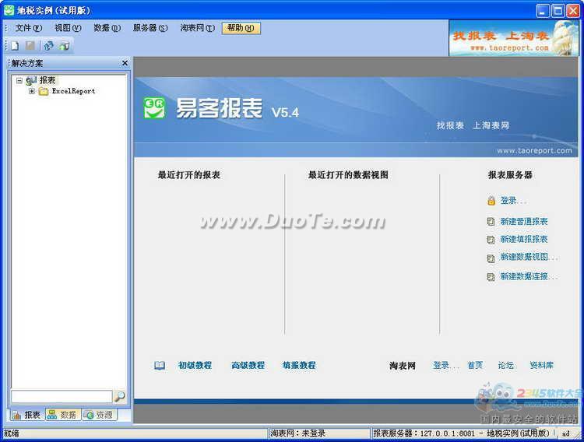
Task: Switch to the 报表 bottom tab
Action: pyautogui.click(x=26, y=415)
